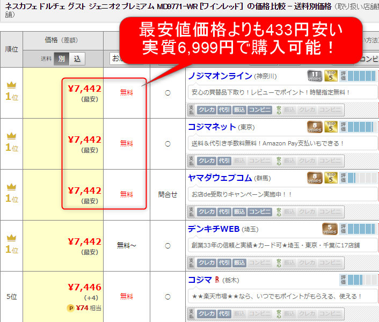The height and width of the screenshot is (322, 379).
Task: Click コジマ (栃木) rating bar
Action: pyautogui.click(x=359, y=280)
